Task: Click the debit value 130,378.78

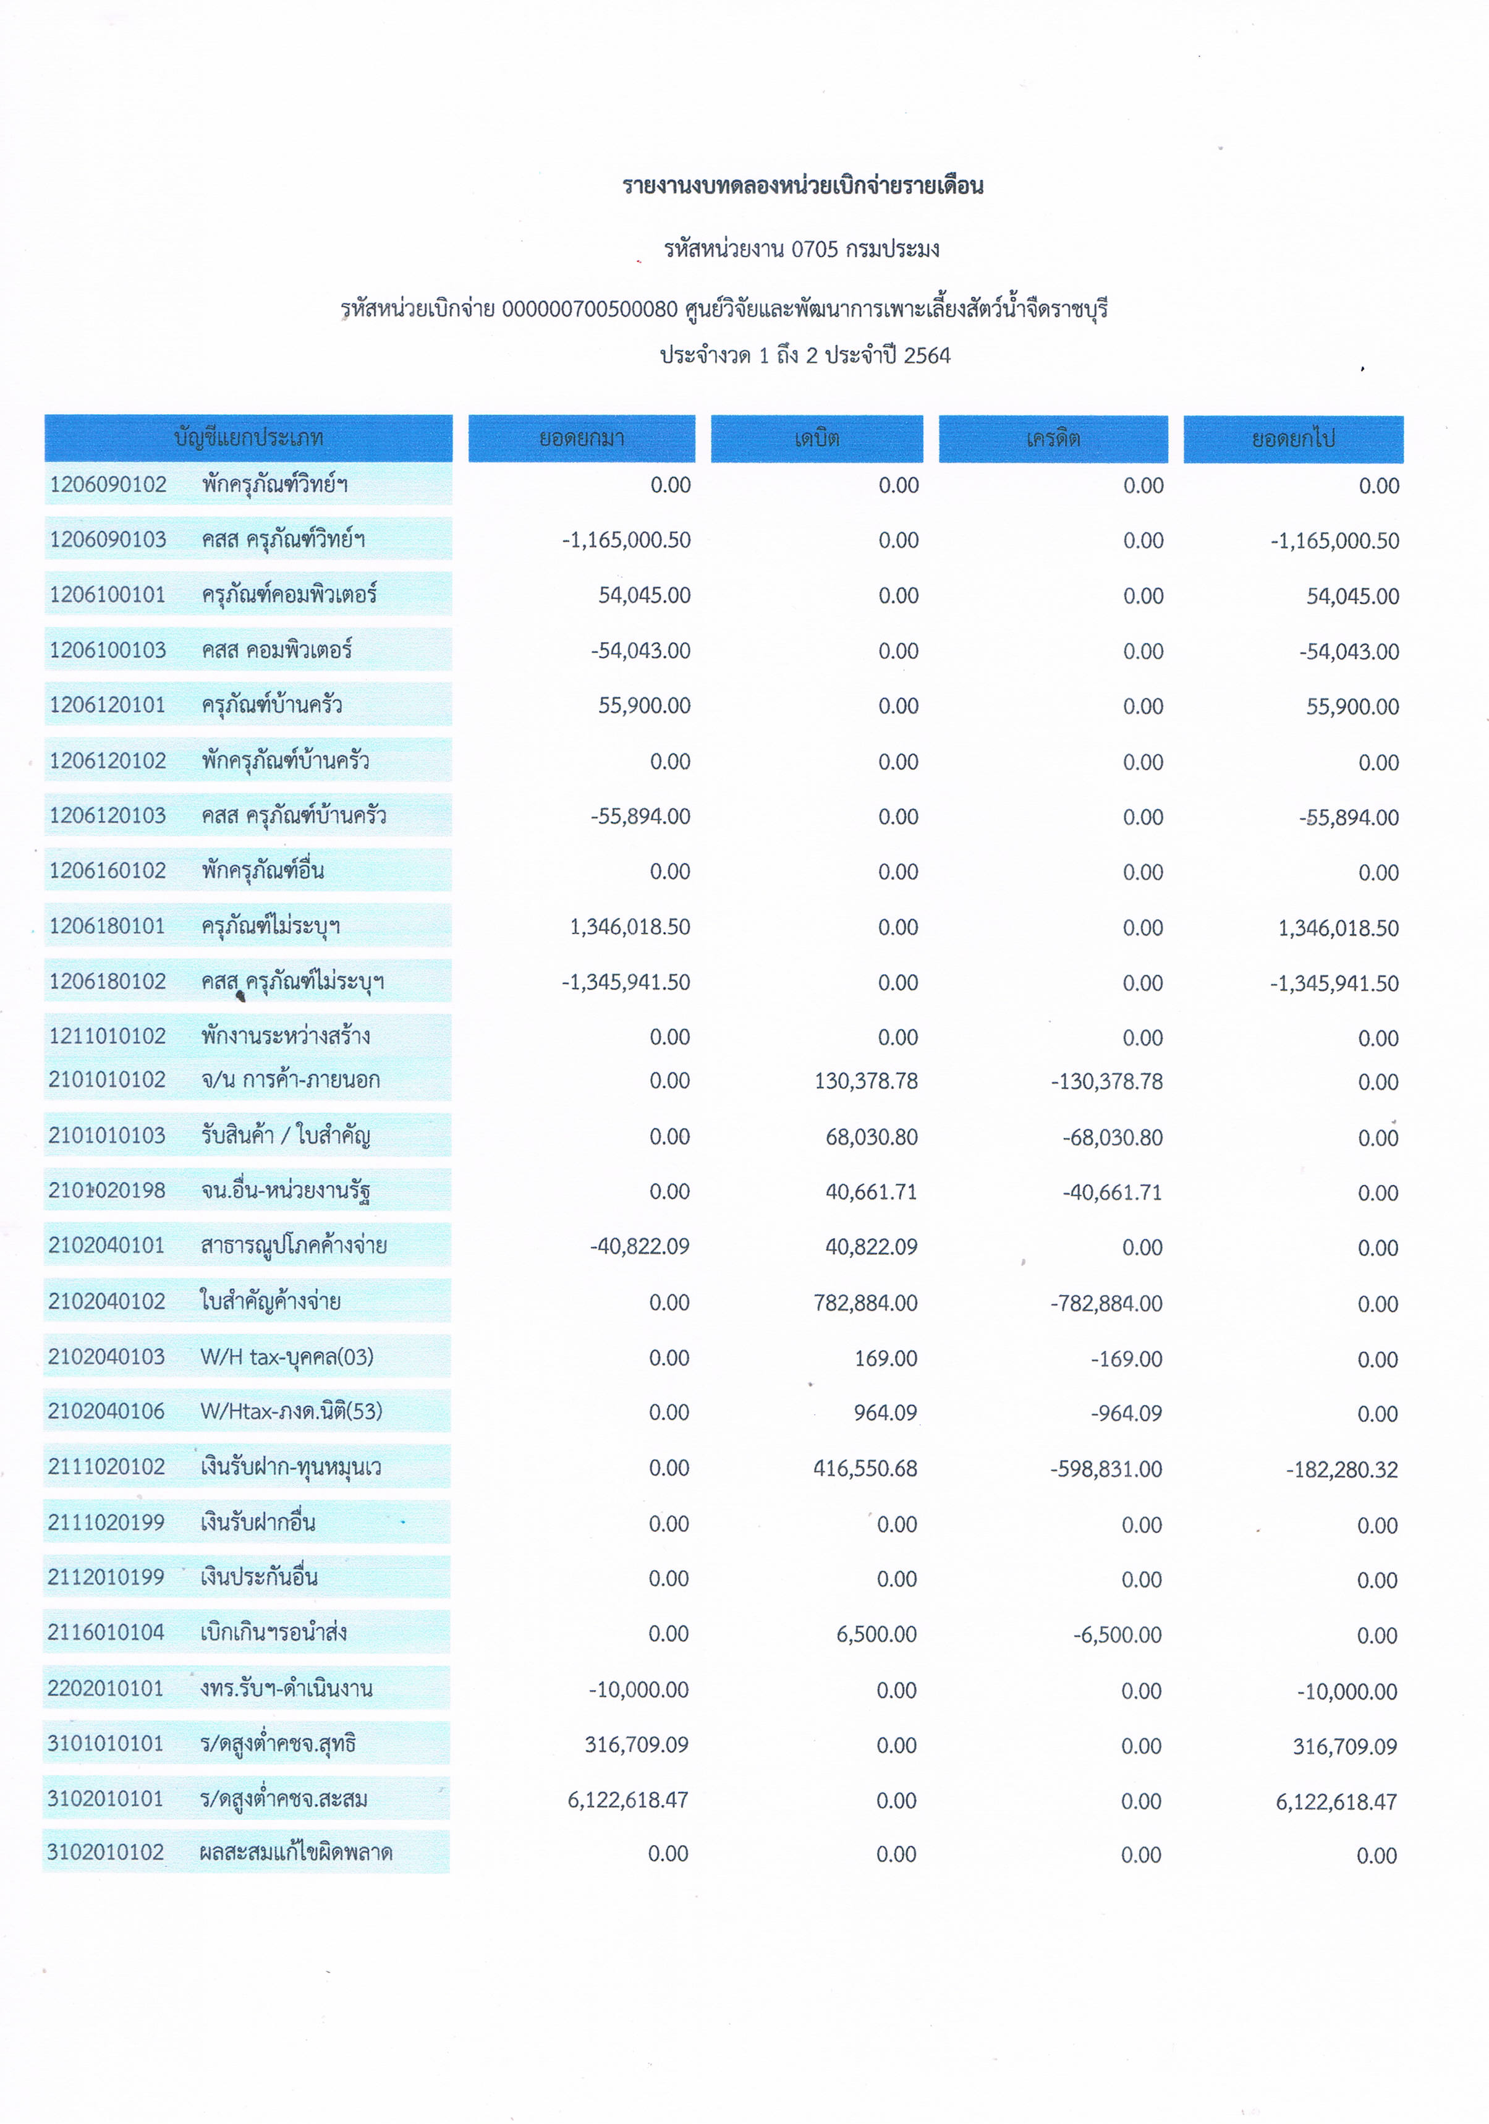Action: tap(866, 1081)
